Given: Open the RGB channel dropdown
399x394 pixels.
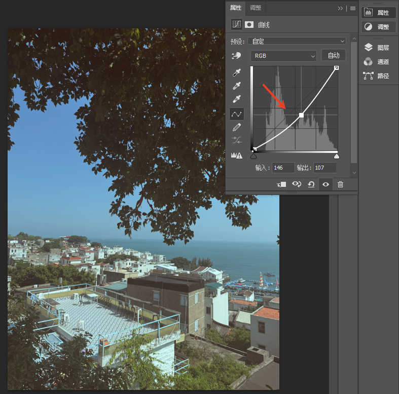Looking at the screenshot, I should pos(283,56).
